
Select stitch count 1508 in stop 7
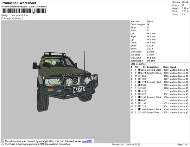(143, 88)
